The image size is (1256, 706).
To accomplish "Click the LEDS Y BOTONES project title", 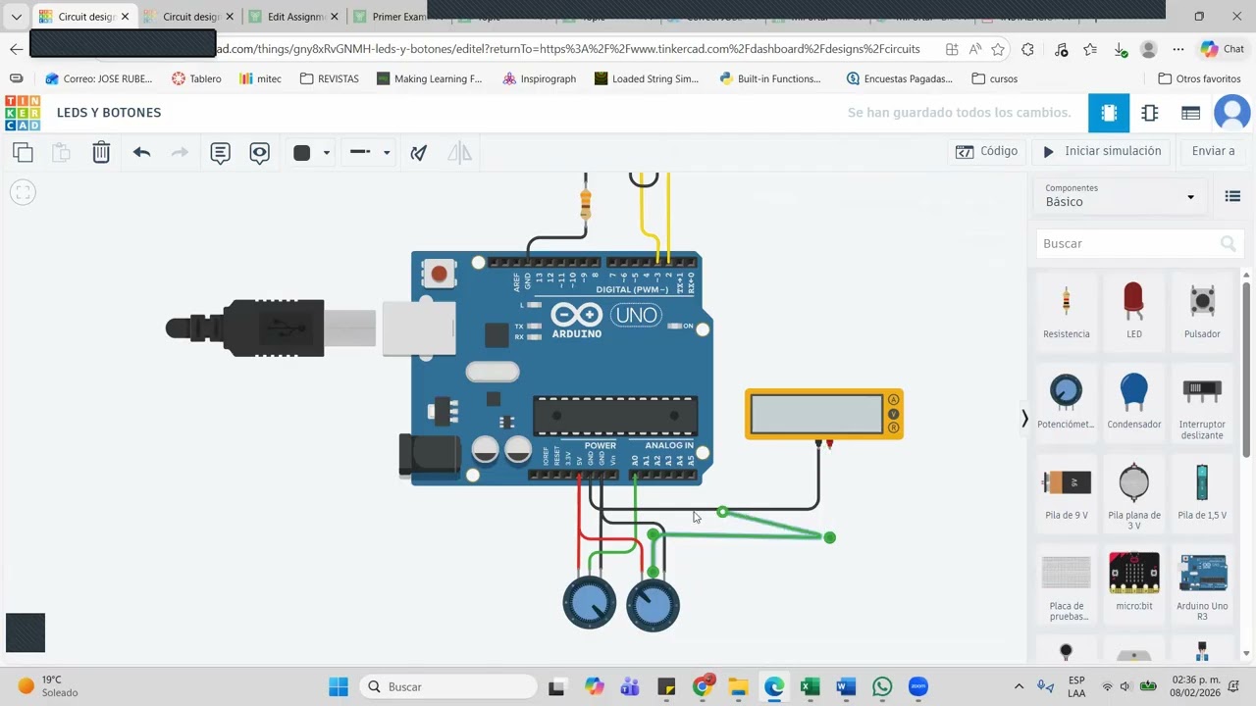I will tap(109, 113).
